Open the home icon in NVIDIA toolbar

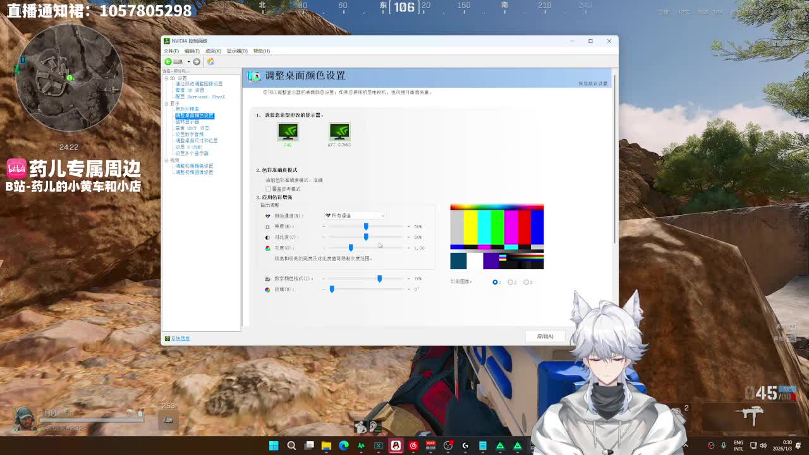pos(210,61)
